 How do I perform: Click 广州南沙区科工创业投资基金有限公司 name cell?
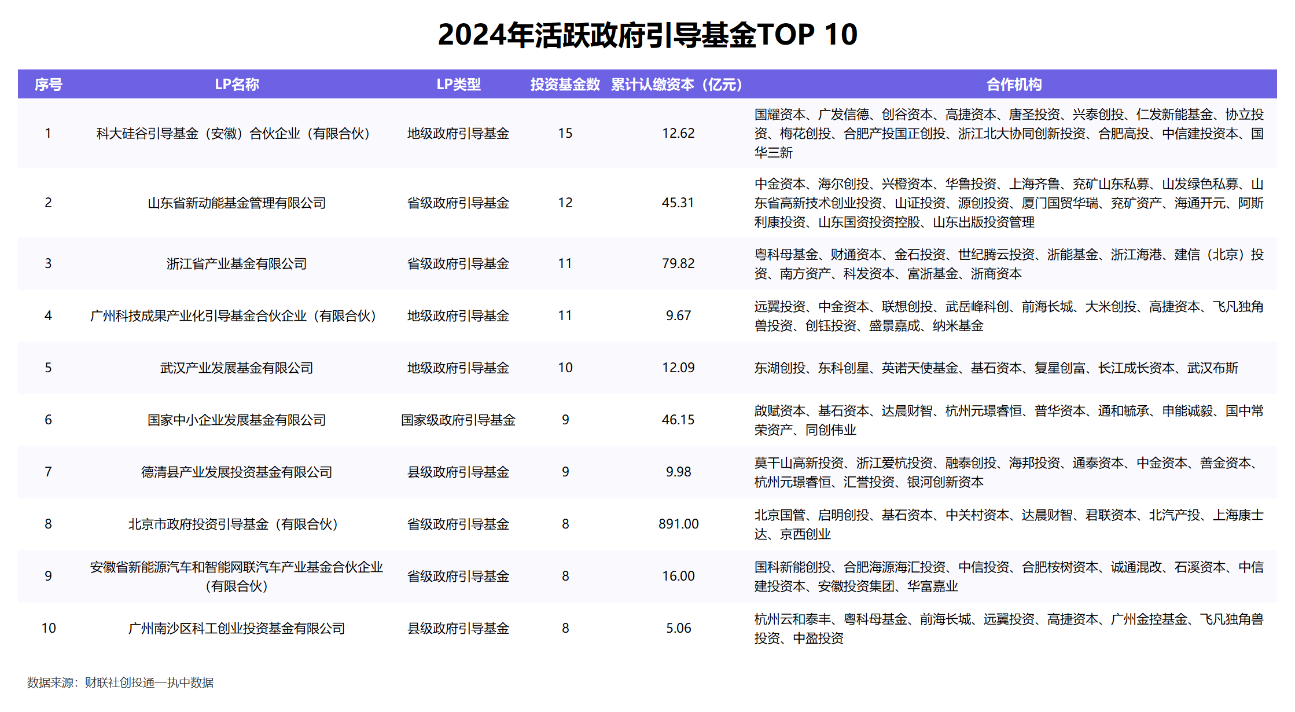pos(237,629)
